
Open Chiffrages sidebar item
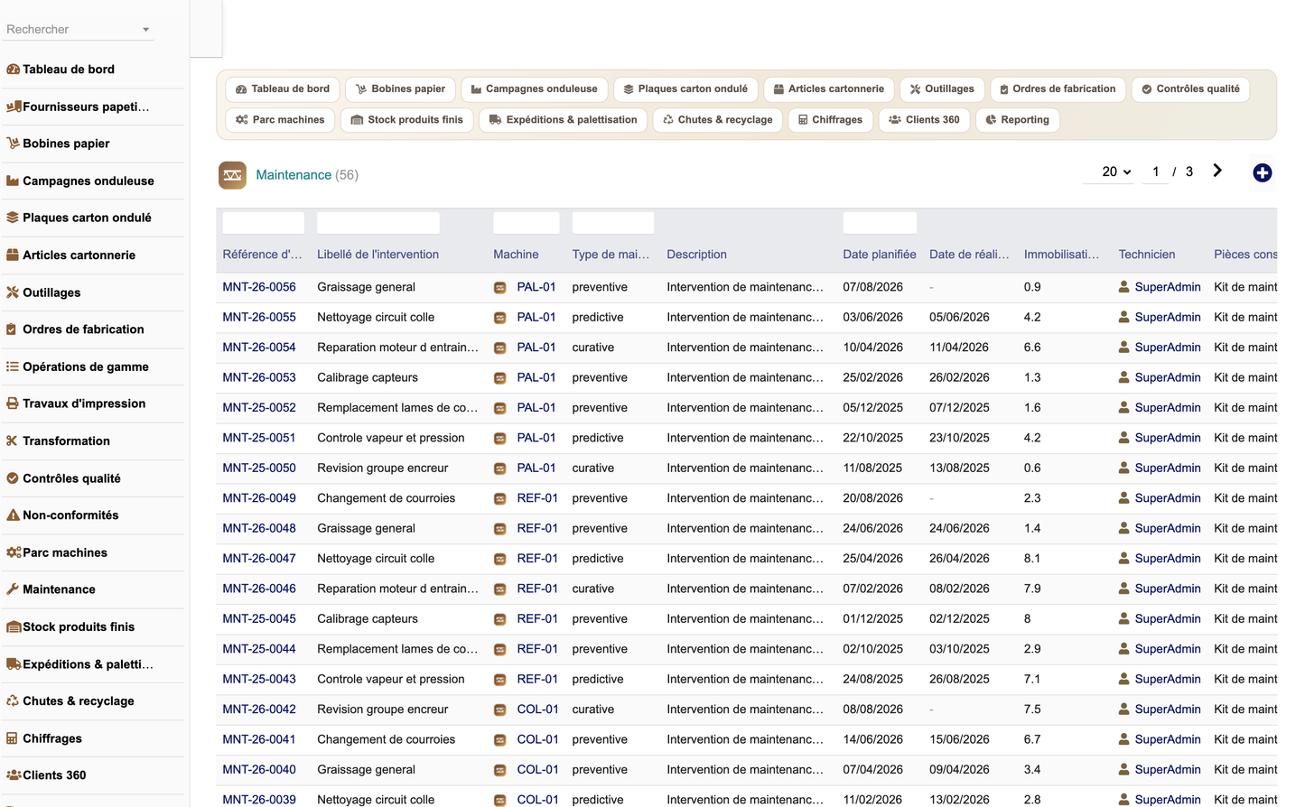point(44,738)
